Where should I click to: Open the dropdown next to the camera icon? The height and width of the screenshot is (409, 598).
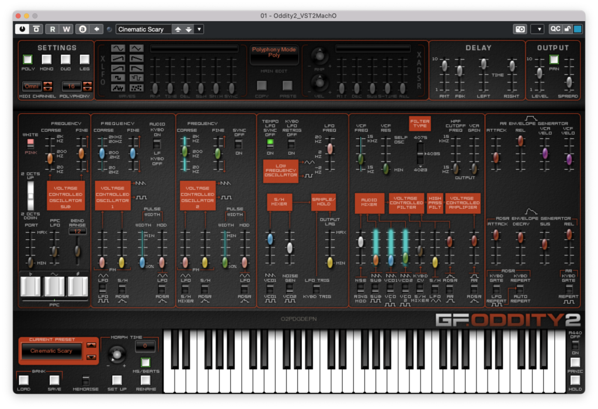pos(537,29)
